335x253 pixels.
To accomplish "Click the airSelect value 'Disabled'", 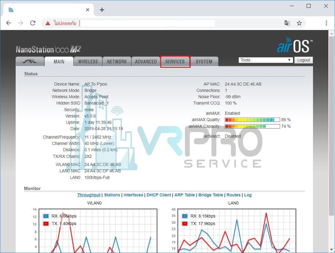I will click(233, 136).
